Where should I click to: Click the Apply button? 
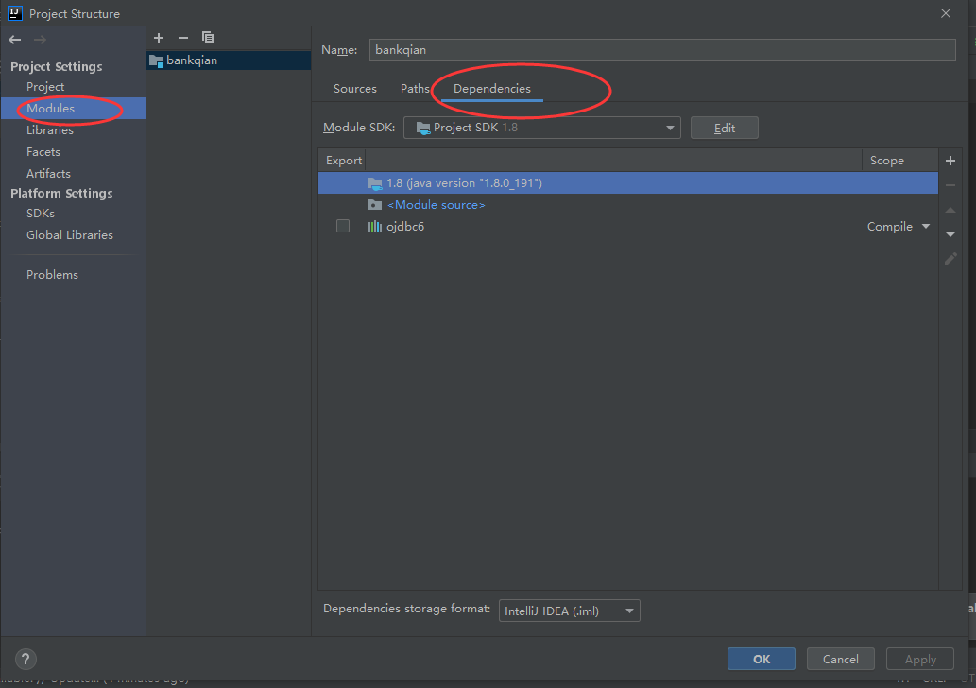coord(920,659)
